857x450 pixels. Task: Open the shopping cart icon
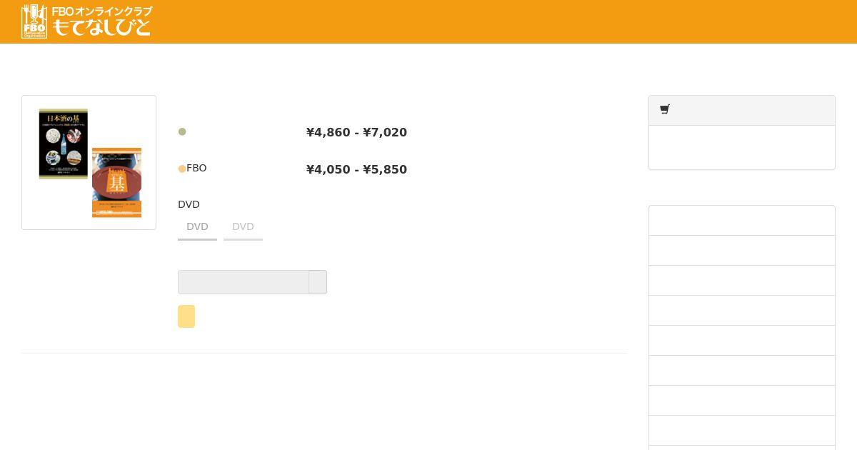(665, 110)
